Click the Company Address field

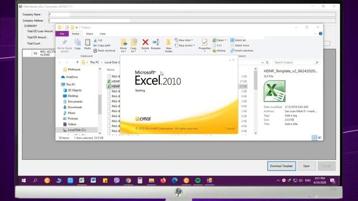coord(192,21)
